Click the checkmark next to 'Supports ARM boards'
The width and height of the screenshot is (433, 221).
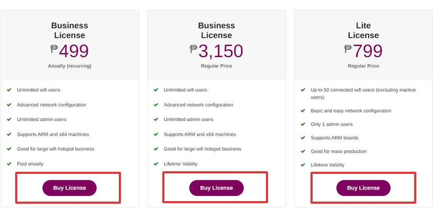coord(303,138)
